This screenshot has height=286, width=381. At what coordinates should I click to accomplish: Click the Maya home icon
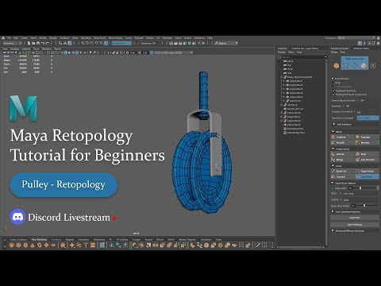tap(3, 38)
